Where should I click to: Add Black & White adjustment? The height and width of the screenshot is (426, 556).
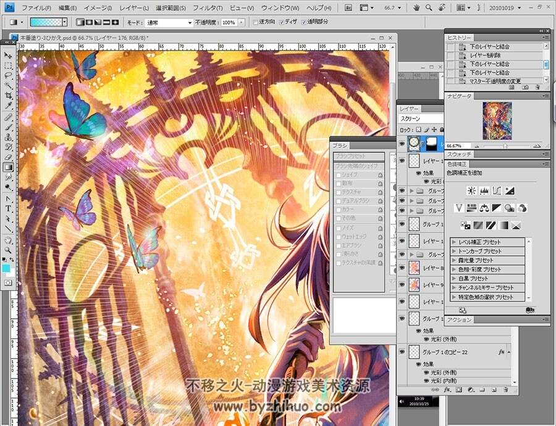pos(497,208)
